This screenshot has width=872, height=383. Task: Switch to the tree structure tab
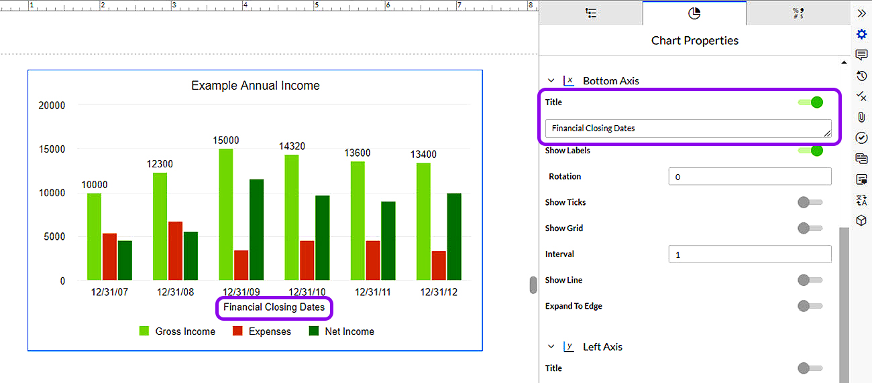pos(591,13)
